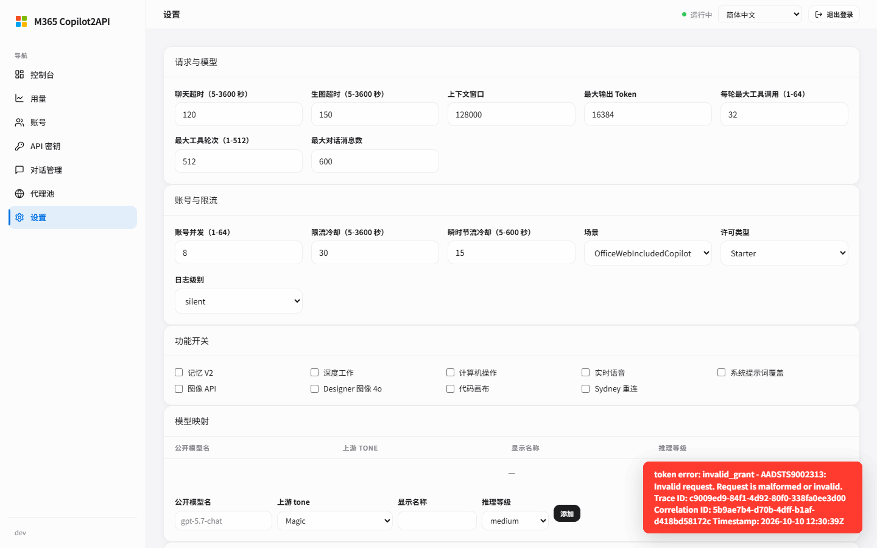The width and height of the screenshot is (877, 548).
Task: Open the 上游 tone Magic dropdown
Action: click(x=335, y=521)
